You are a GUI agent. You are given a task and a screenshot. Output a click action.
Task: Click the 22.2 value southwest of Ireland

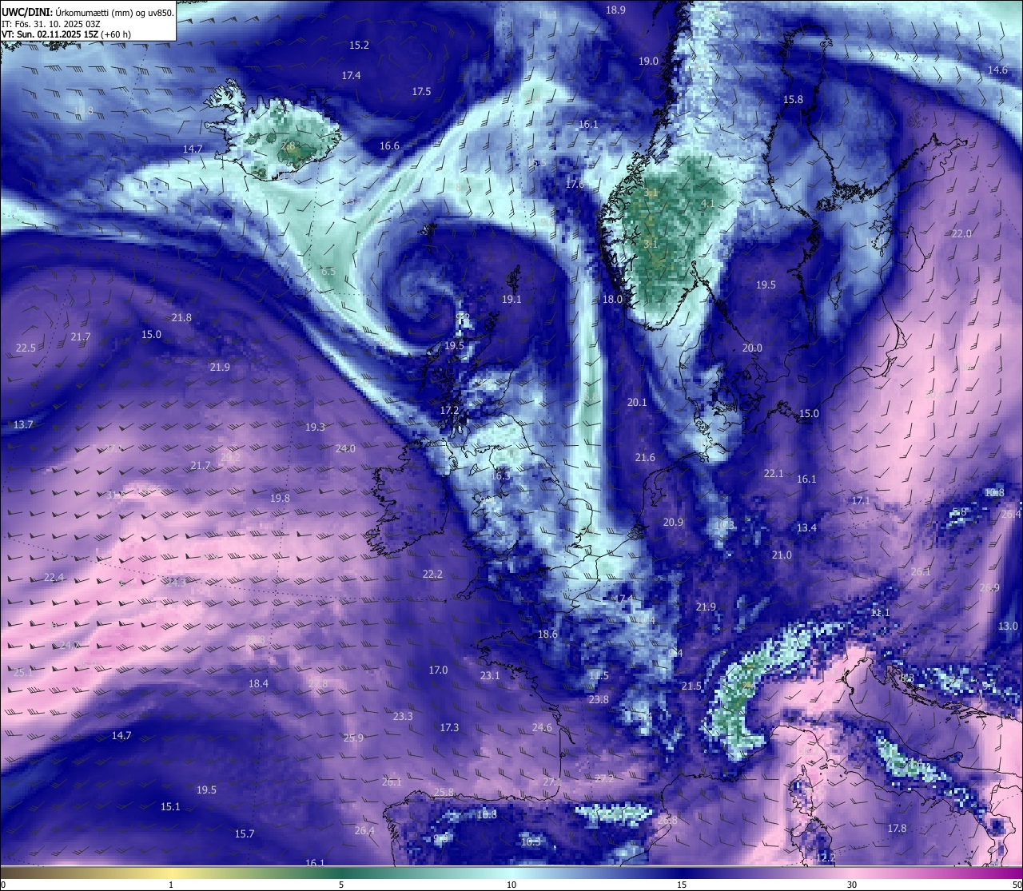pyautogui.click(x=432, y=575)
